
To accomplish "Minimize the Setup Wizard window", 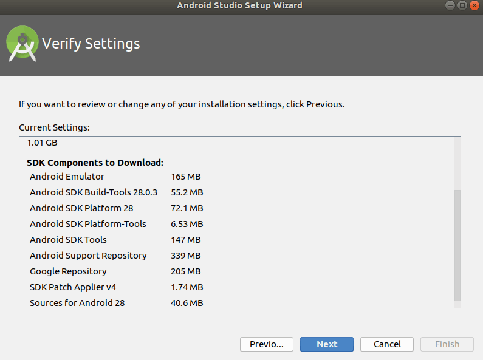I will click(450, 5).
